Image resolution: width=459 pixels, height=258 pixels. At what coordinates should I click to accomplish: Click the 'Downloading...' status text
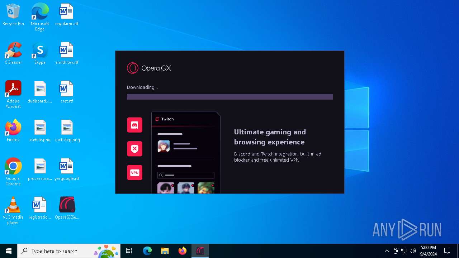point(142,87)
